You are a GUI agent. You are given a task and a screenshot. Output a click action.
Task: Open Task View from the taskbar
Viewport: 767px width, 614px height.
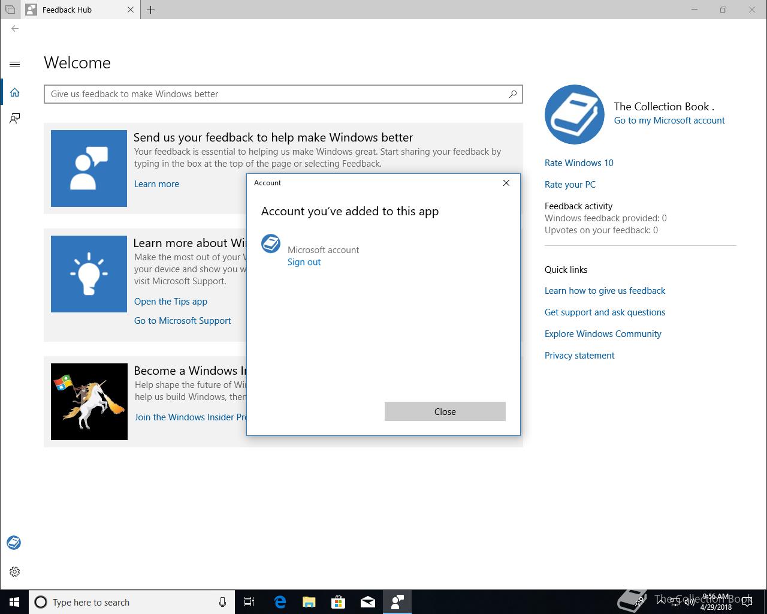tap(249, 602)
